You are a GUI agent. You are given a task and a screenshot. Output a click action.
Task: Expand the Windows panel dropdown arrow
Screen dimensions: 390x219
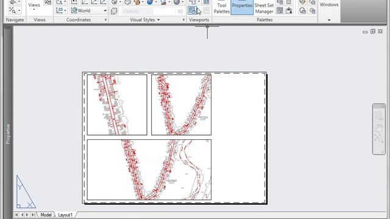329,20
